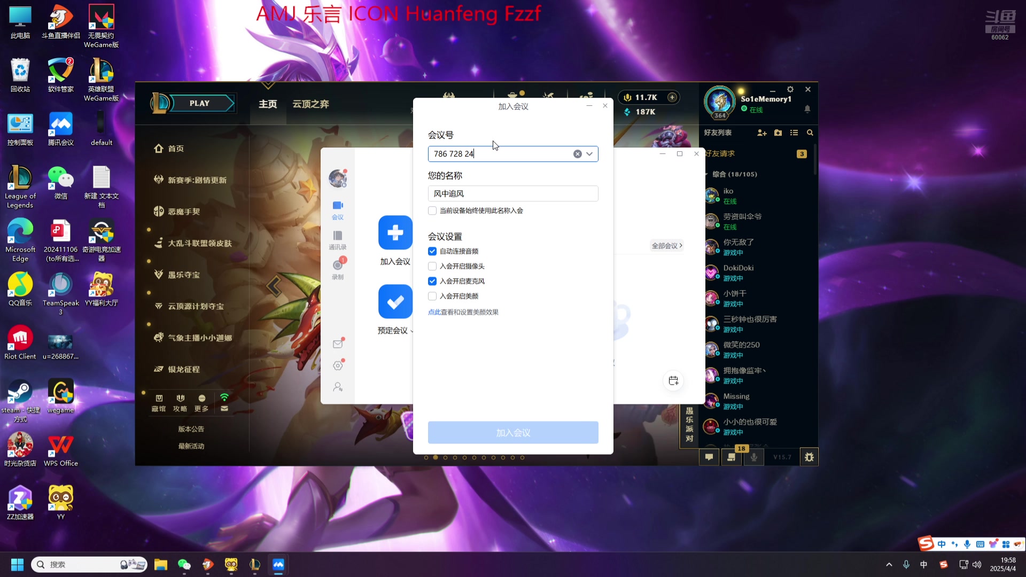Open missions icon with 18 badge
The width and height of the screenshot is (1026, 577).
click(x=732, y=457)
